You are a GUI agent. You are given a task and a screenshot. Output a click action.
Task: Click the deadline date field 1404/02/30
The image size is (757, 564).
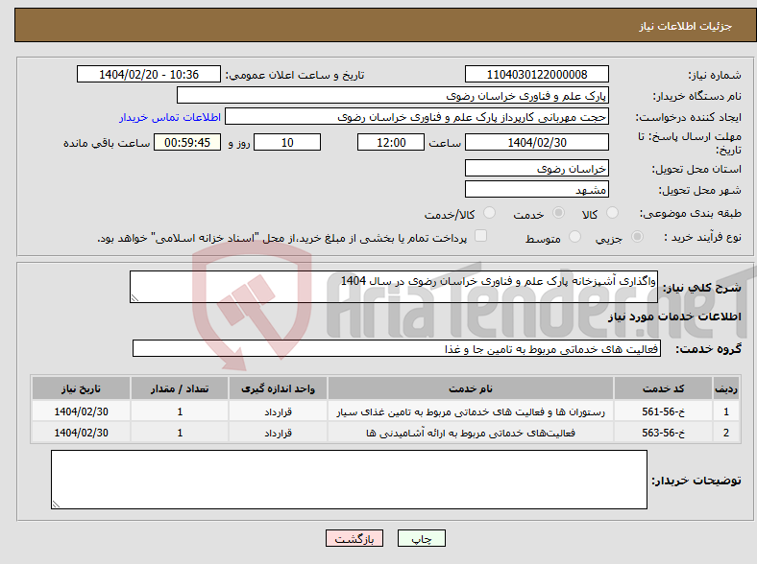pyautogui.click(x=536, y=143)
